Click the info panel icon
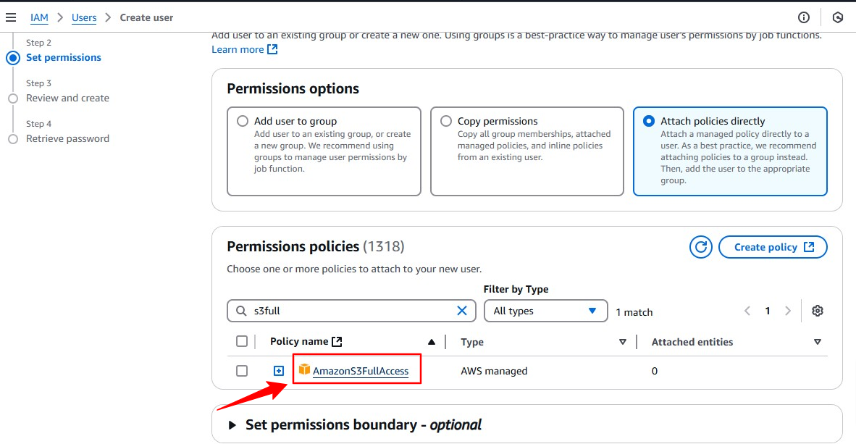The height and width of the screenshot is (444, 856). (x=803, y=17)
